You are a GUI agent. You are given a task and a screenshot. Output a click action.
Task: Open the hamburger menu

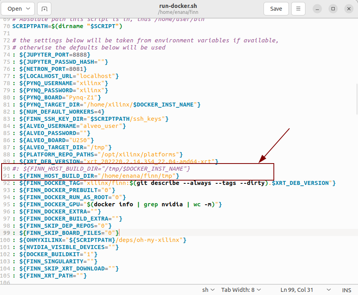coord(299,9)
